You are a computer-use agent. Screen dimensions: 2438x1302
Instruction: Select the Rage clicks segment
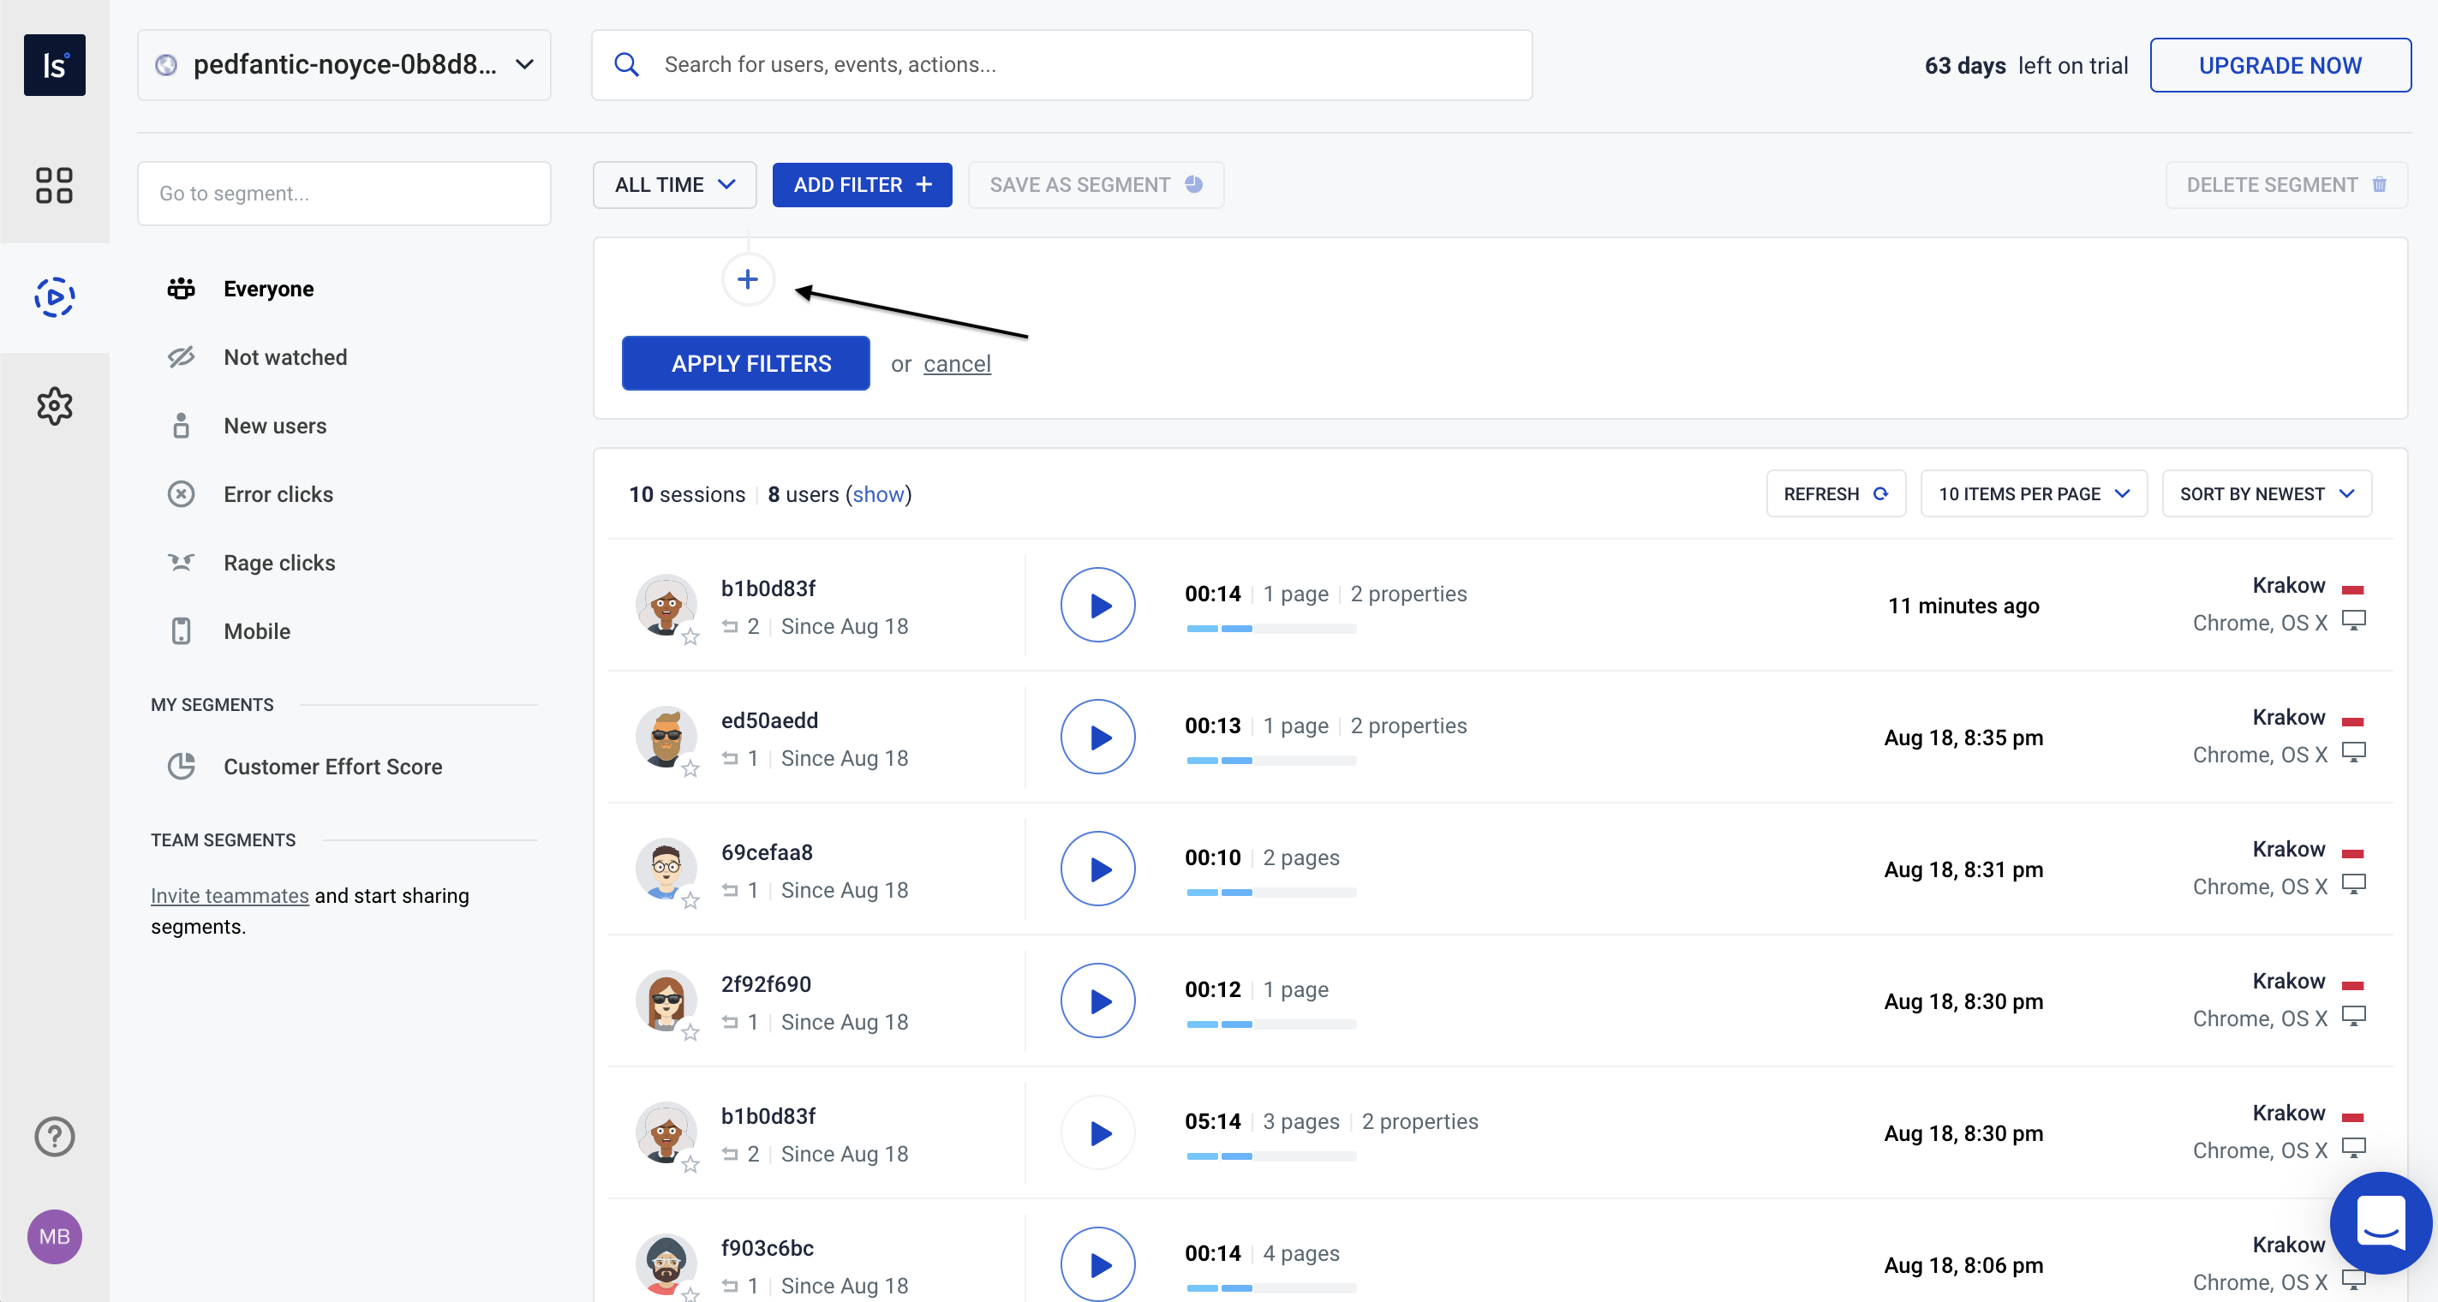pos(279,562)
